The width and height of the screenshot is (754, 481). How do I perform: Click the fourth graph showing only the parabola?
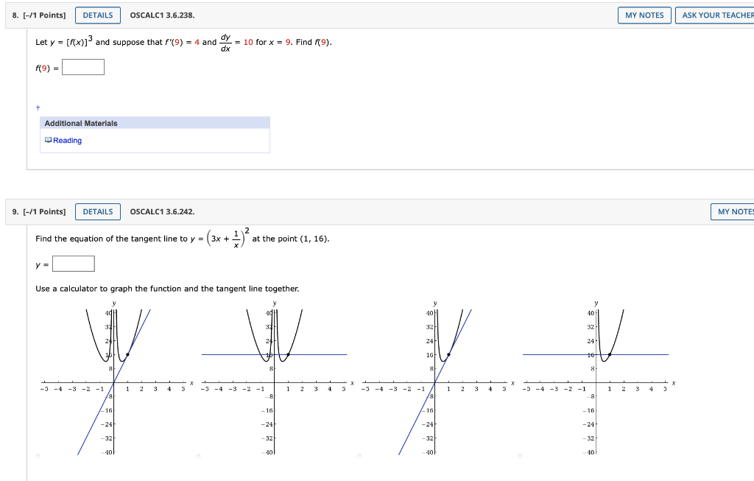click(x=595, y=376)
